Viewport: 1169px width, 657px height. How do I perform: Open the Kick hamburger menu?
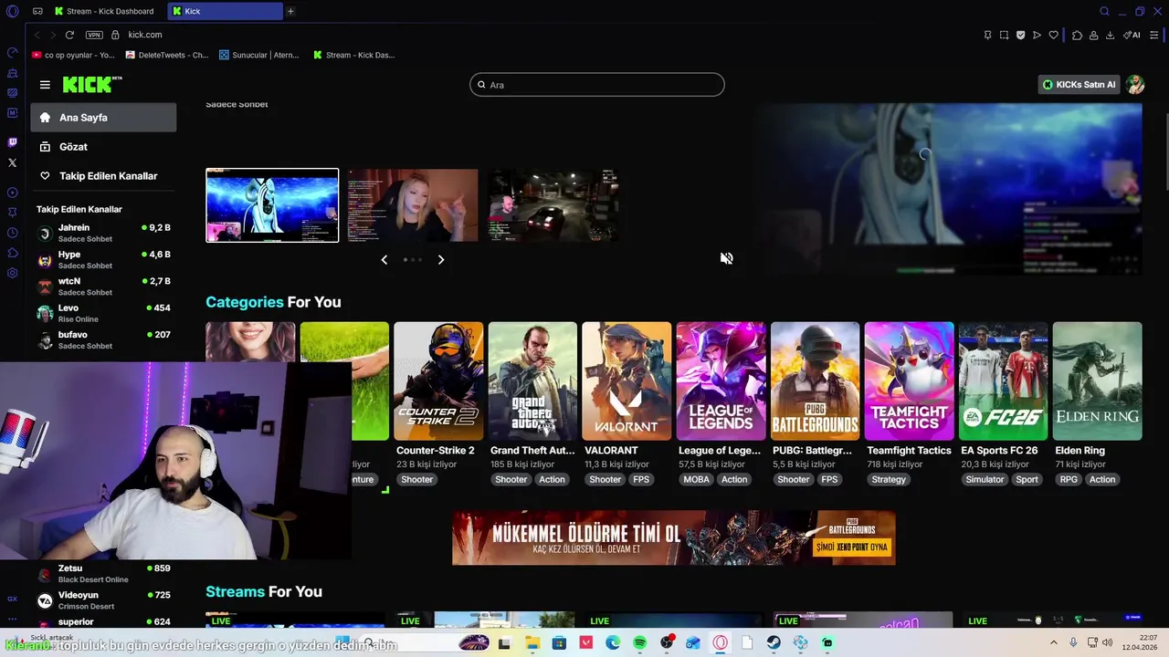coord(45,85)
